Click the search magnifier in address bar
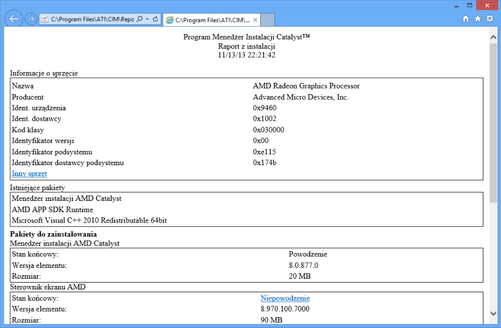The image size is (501, 328). click(x=140, y=19)
